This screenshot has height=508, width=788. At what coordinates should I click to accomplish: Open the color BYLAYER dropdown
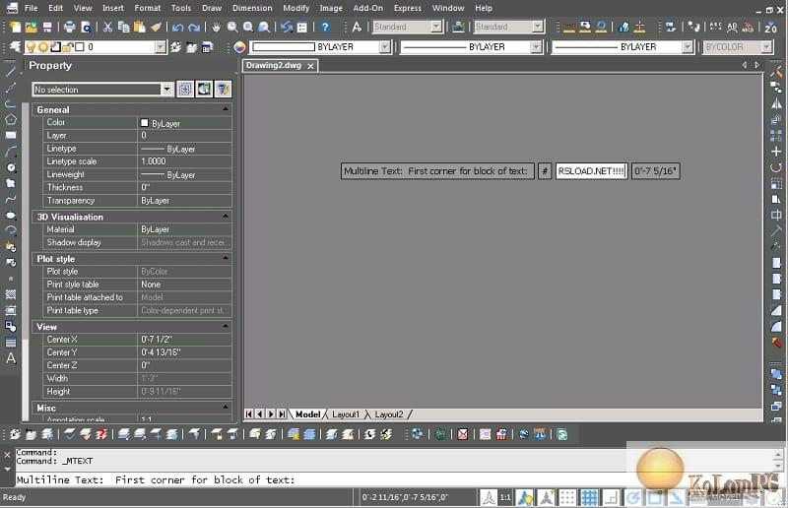click(x=385, y=47)
